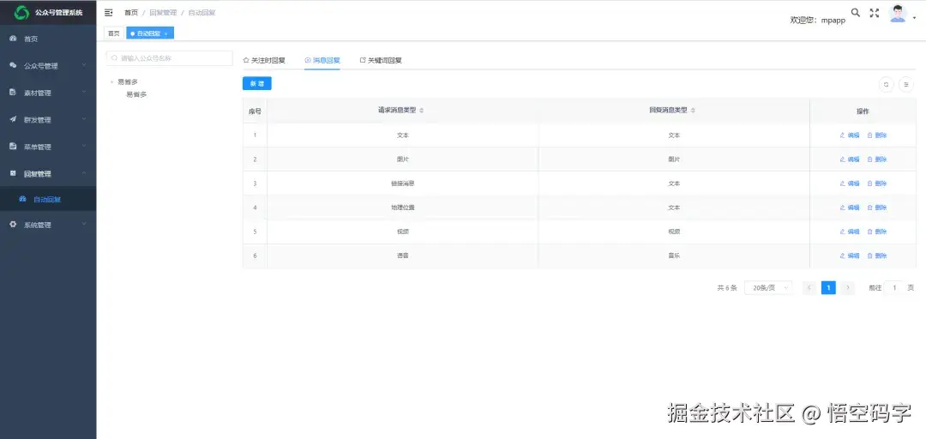Collapse the 回复管理 menu chevron
Screen dimensions: 926x439
click(x=84, y=173)
